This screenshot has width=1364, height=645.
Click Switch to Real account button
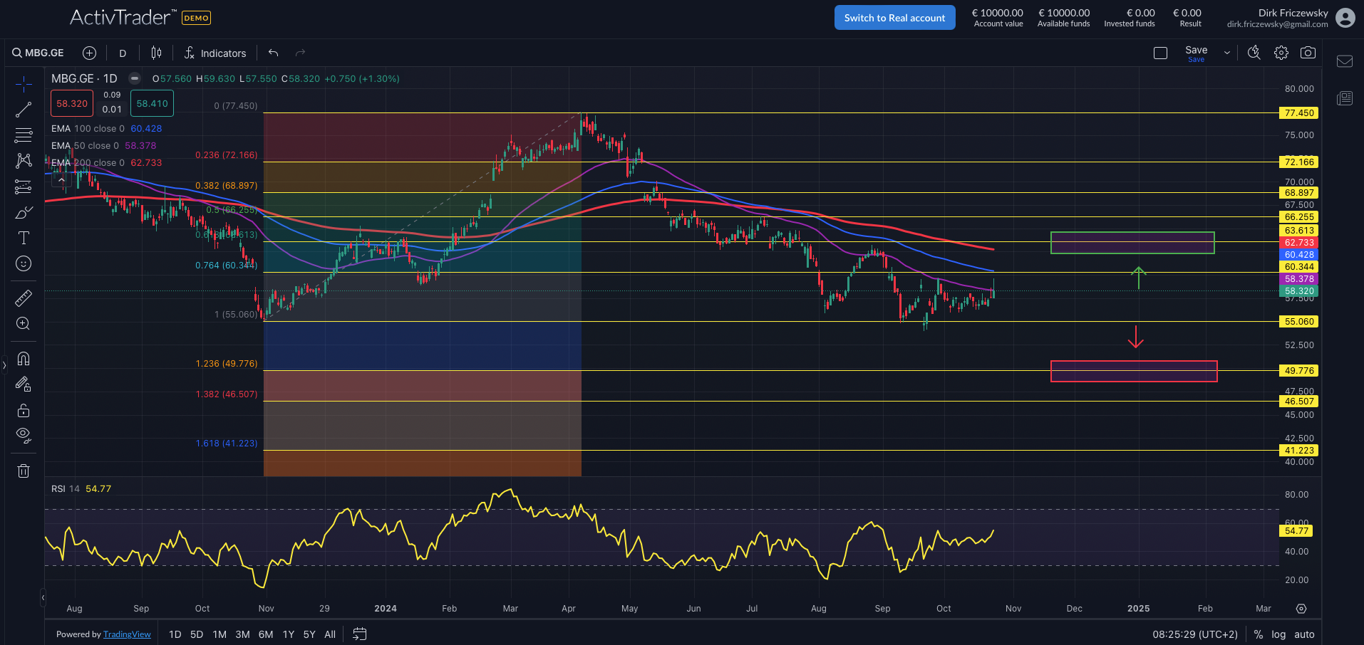pos(894,18)
